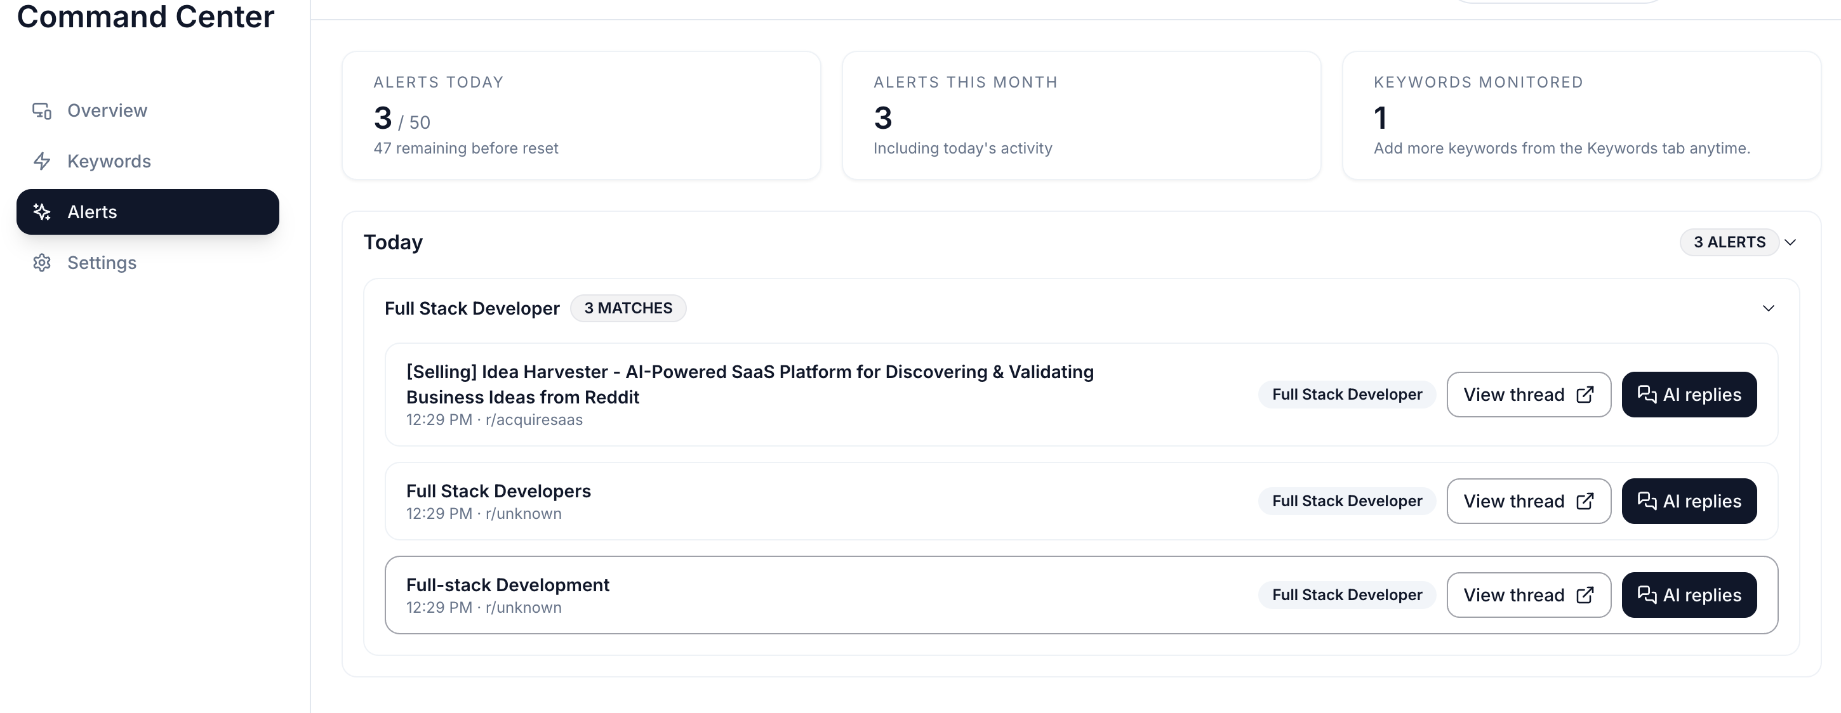Image resolution: width=1841 pixels, height=713 pixels.
Task: View thread for Full-stack Development alert
Action: click(1528, 594)
